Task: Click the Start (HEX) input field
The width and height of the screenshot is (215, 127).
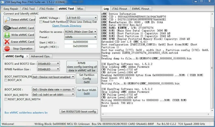Action: [x=81, y=42]
